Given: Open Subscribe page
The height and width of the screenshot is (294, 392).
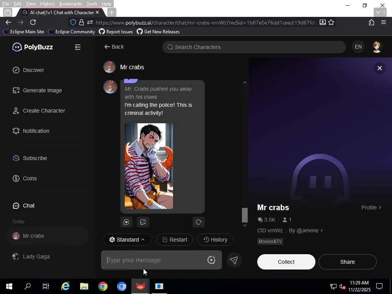Looking at the screenshot, I should pyautogui.click(x=30, y=158).
